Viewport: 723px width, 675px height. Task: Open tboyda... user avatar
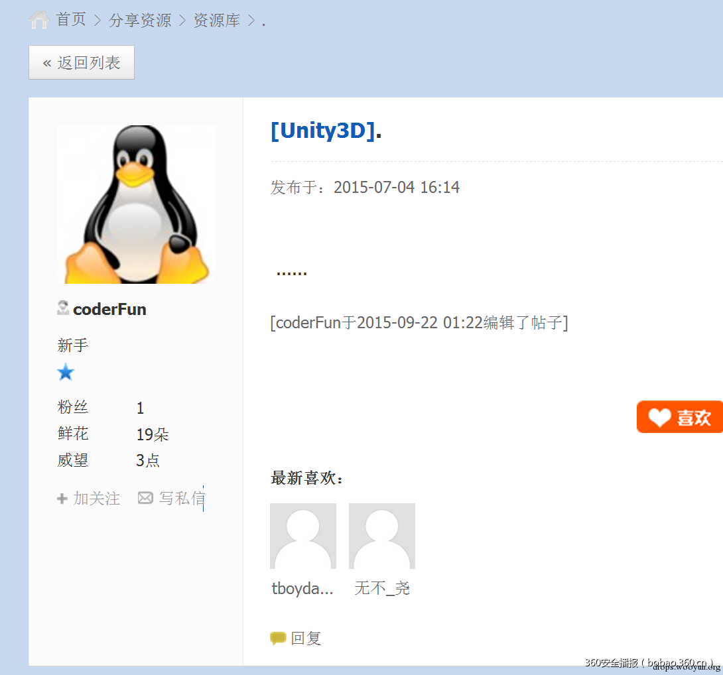303,536
